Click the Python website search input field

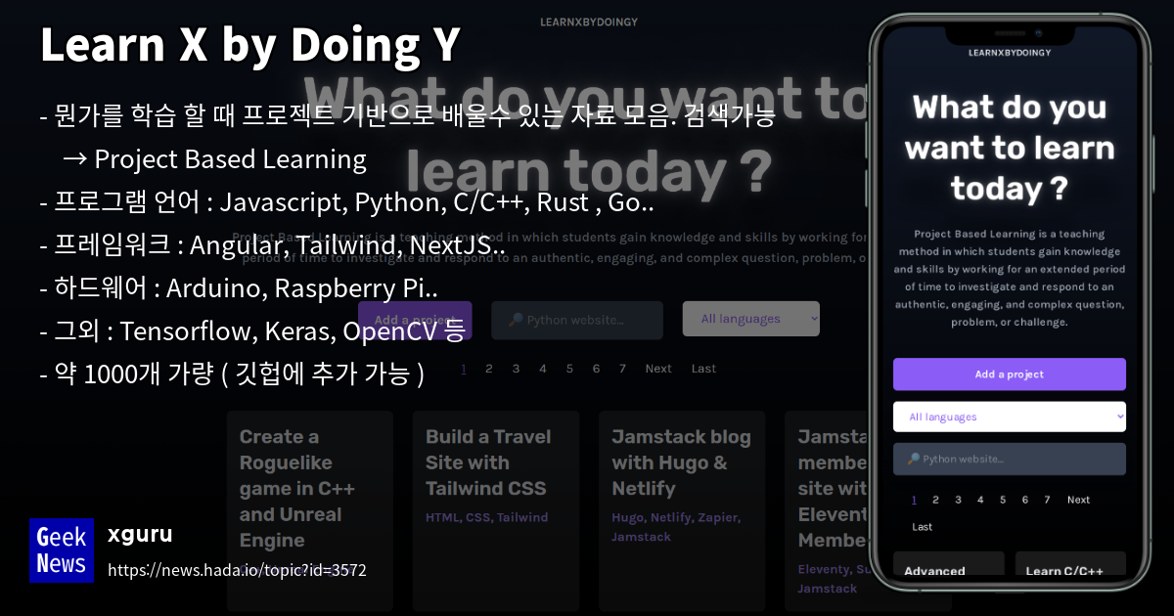577,319
